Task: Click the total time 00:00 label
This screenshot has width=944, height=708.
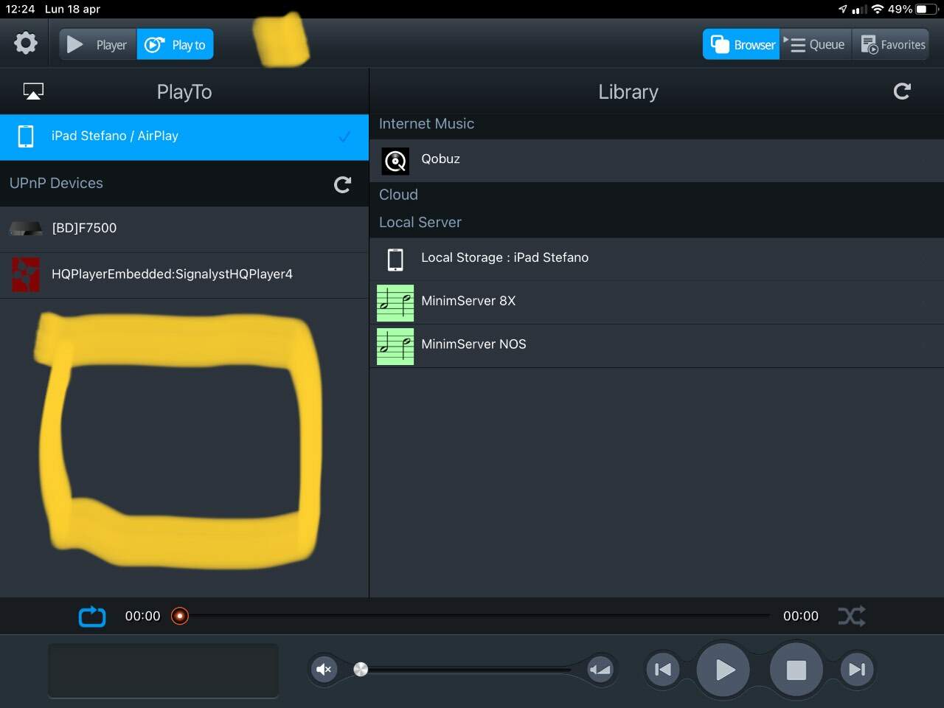Action: pyautogui.click(x=800, y=617)
